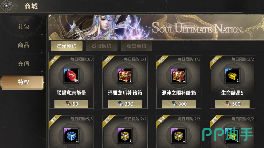The height and width of the screenshot is (148, 264).
Task: Select the yellow cube icon limited 2/2, second column
Action: click(x=125, y=136)
